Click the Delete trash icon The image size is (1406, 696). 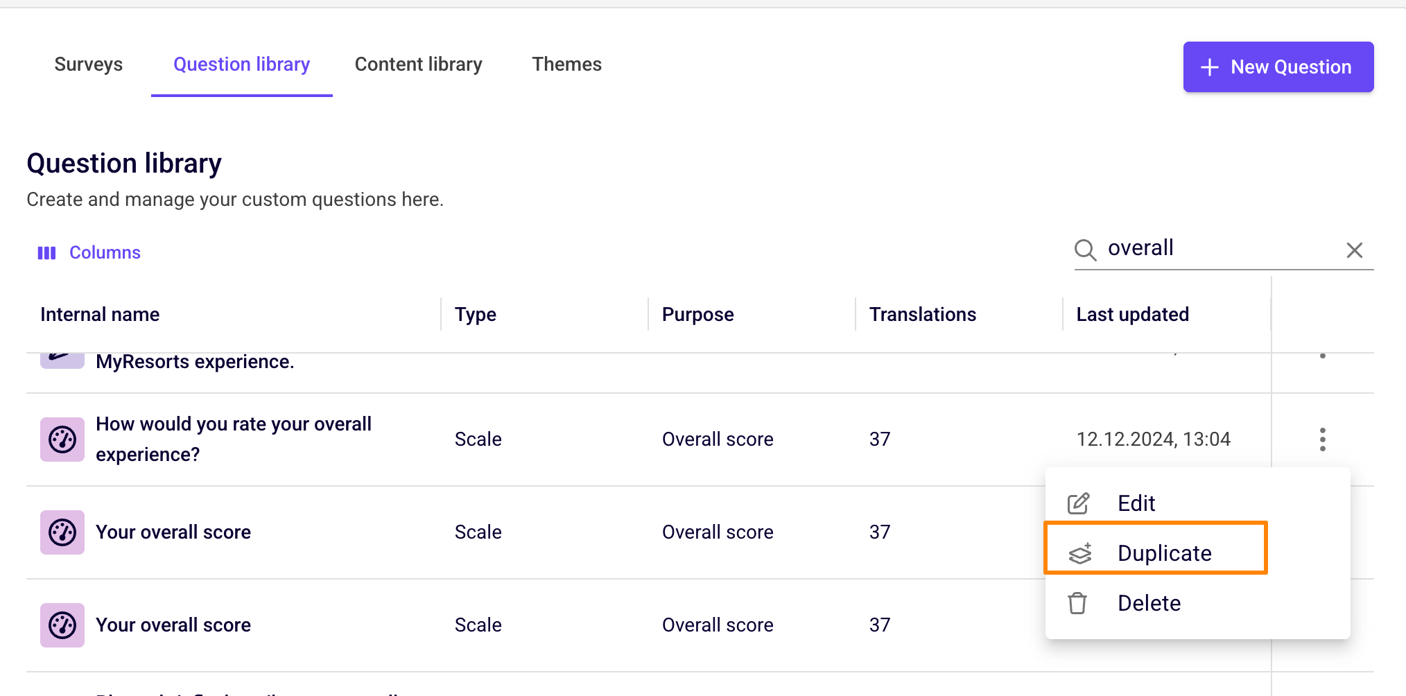point(1077,603)
